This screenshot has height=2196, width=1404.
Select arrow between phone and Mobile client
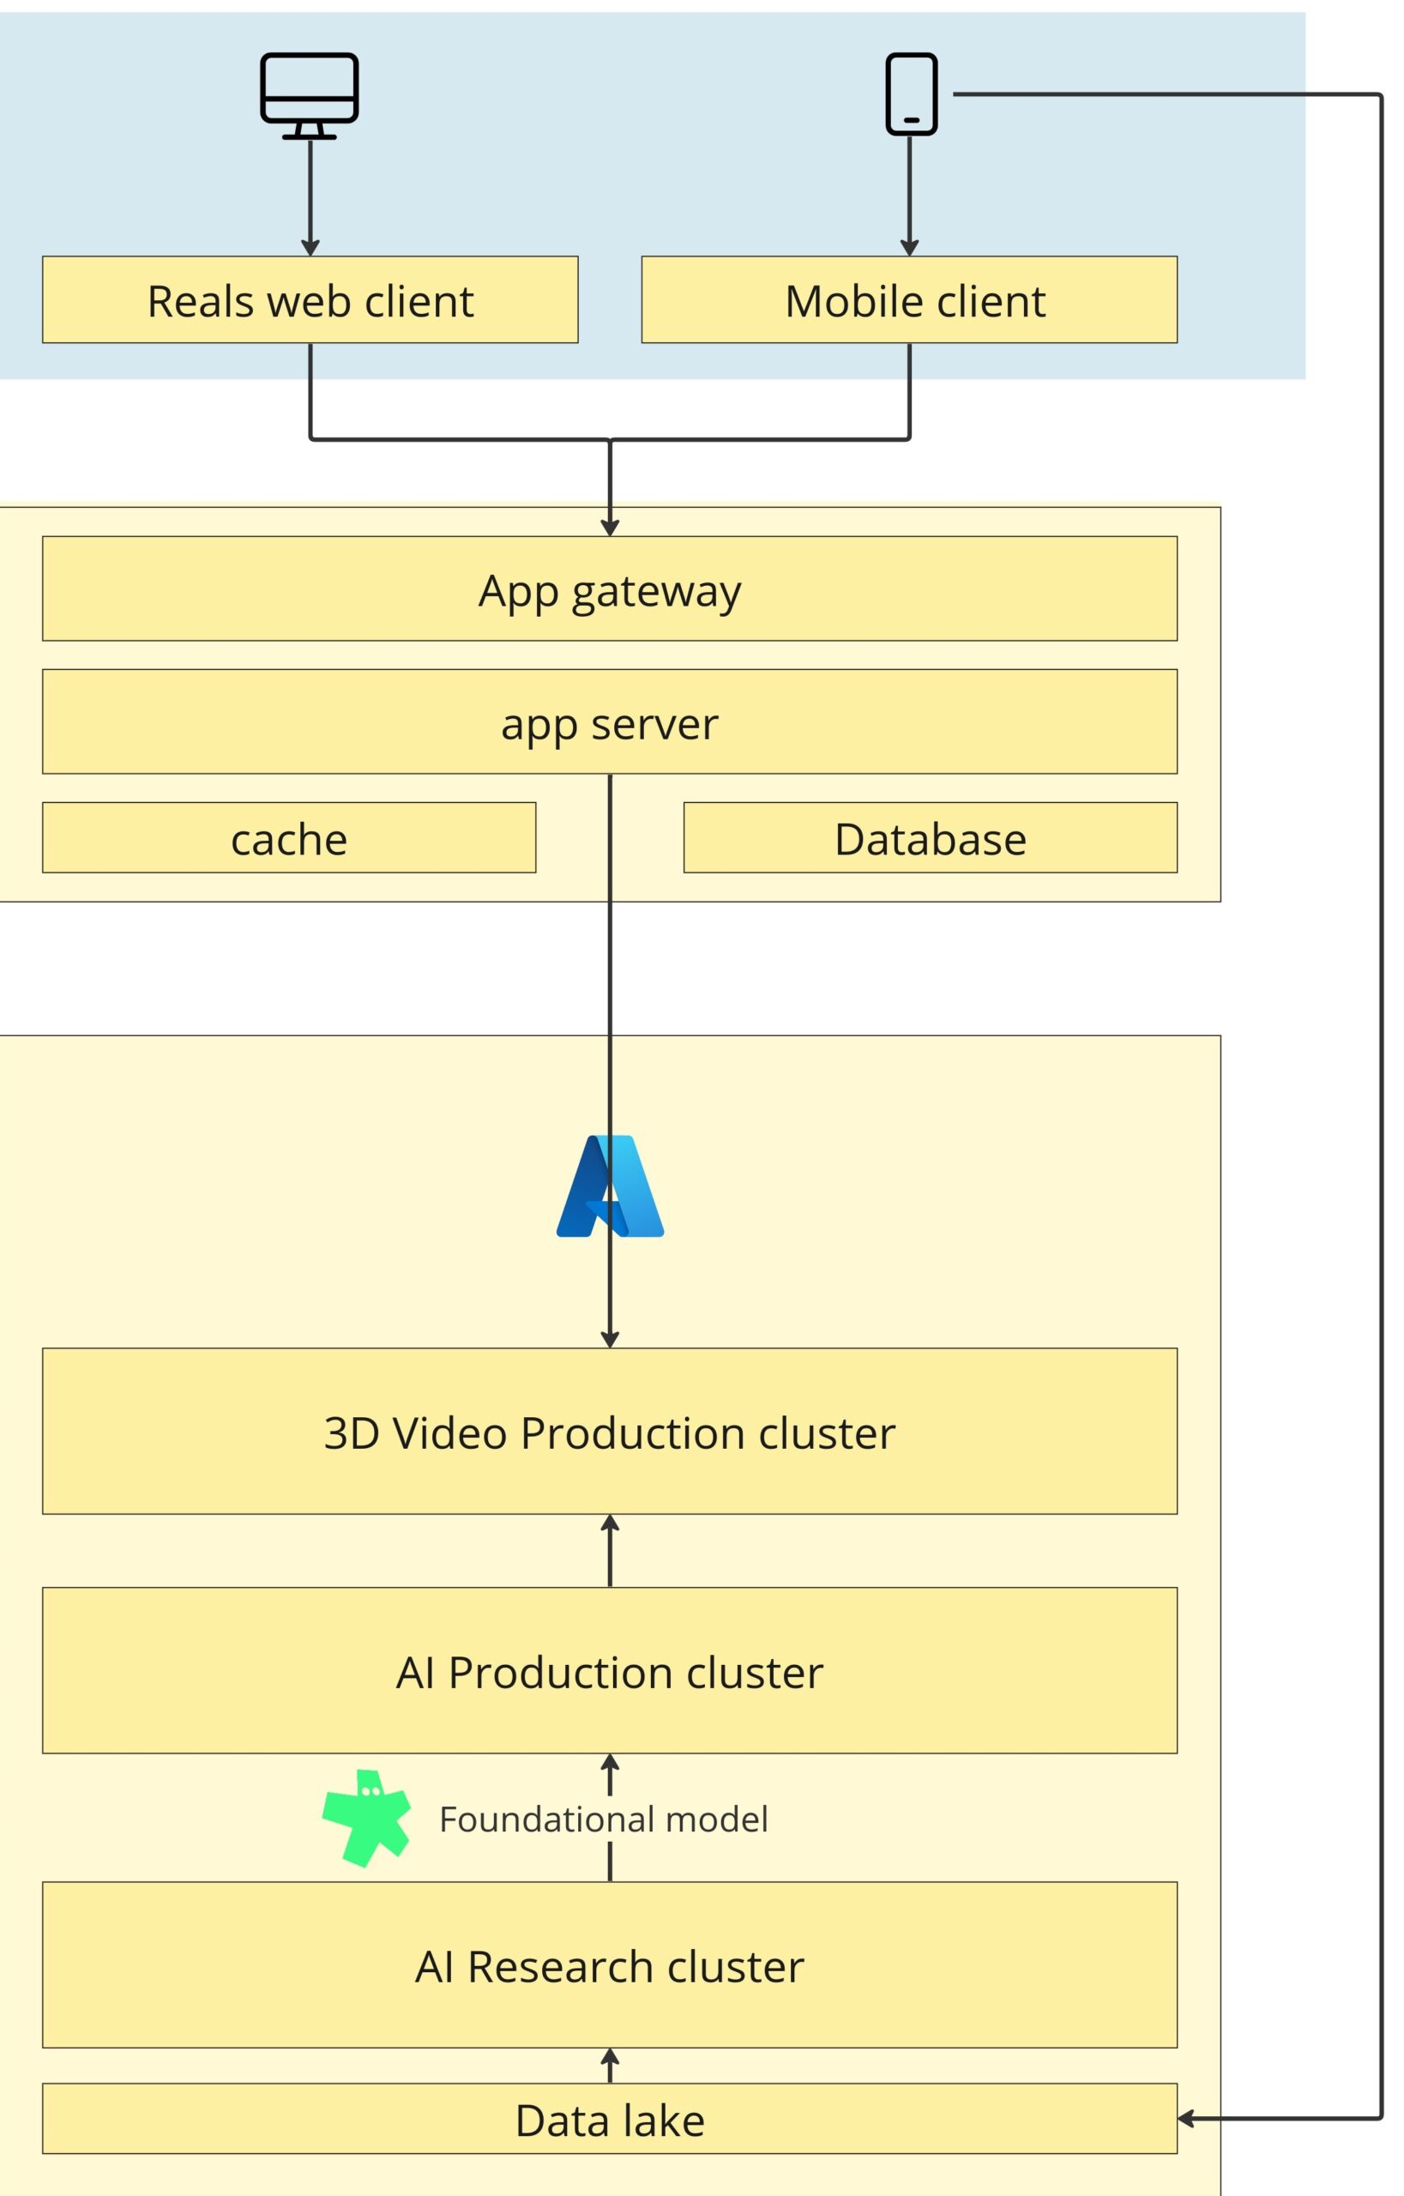(x=909, y=196)
